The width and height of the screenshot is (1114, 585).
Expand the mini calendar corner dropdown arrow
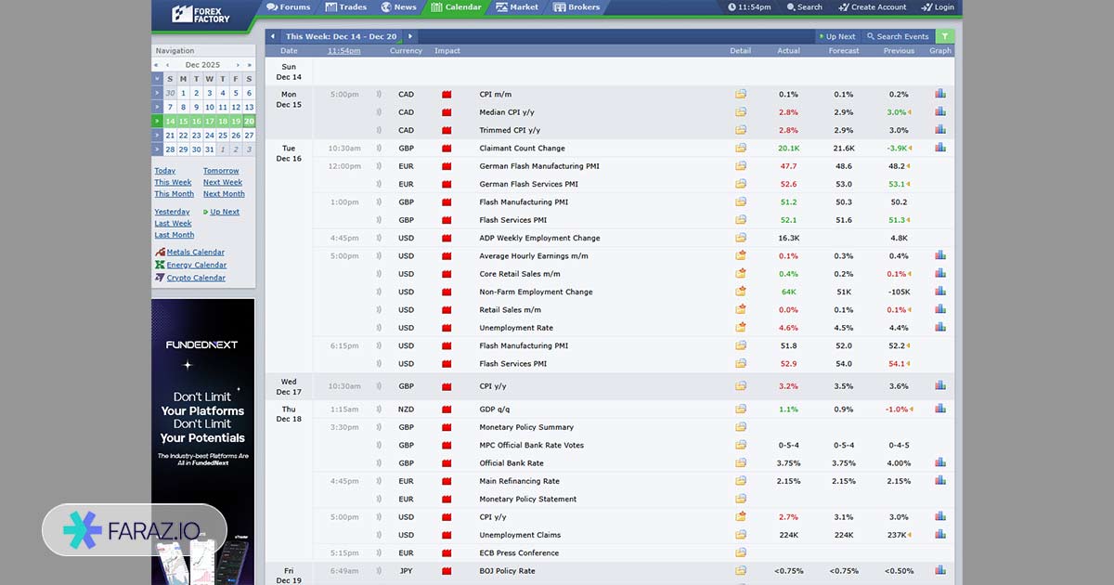point(158,79)
